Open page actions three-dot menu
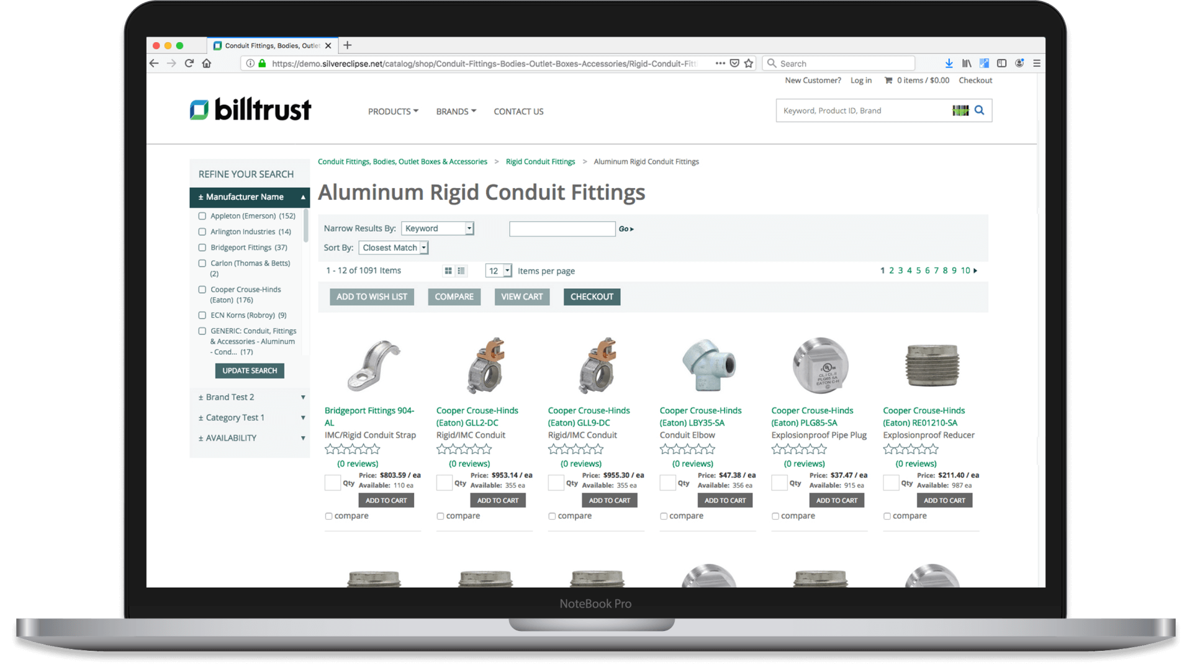Viewport: 1192px width, 670px height. [x=720, y=63]
